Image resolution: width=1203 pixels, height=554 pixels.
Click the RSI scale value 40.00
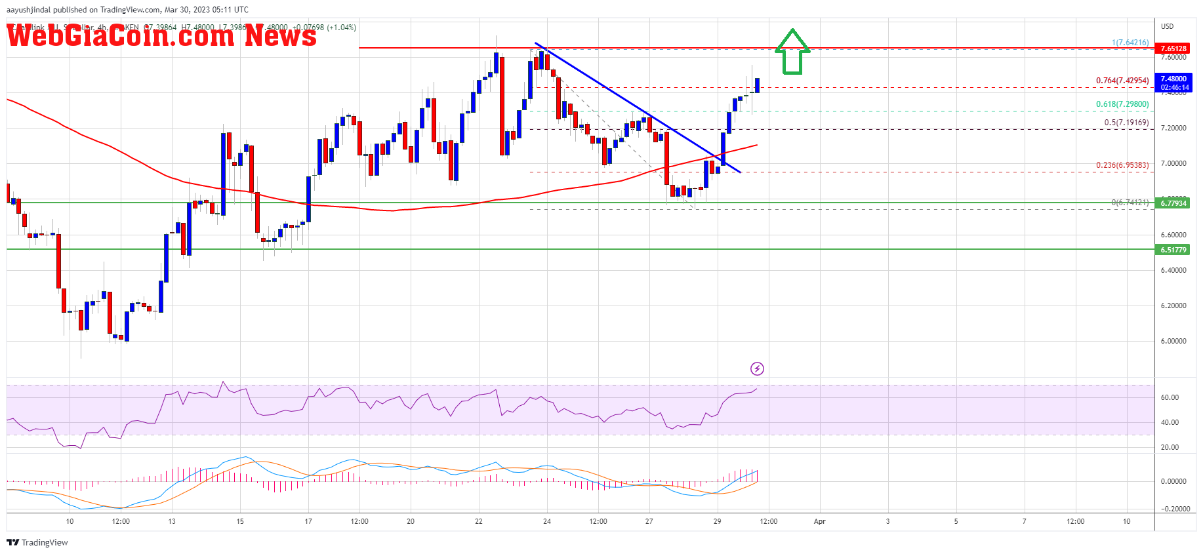tap(1170, 422)
